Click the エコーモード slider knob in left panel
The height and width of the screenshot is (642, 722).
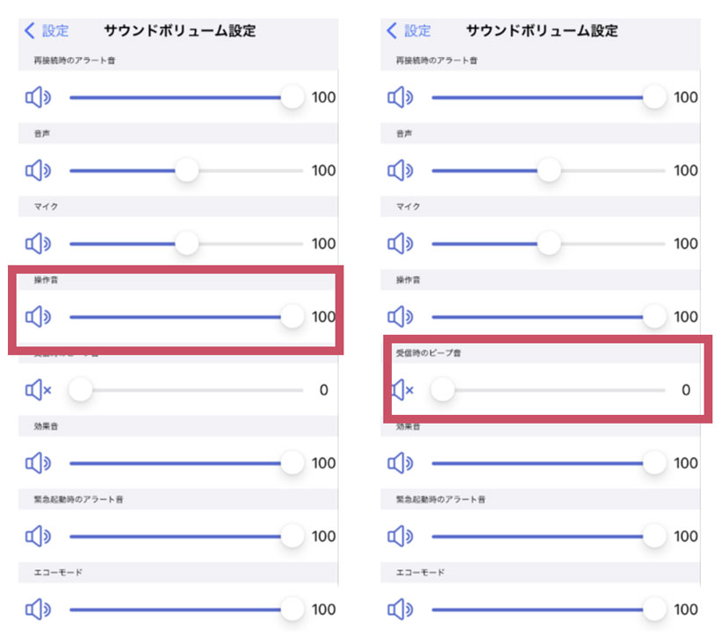(x=292, y=609)
